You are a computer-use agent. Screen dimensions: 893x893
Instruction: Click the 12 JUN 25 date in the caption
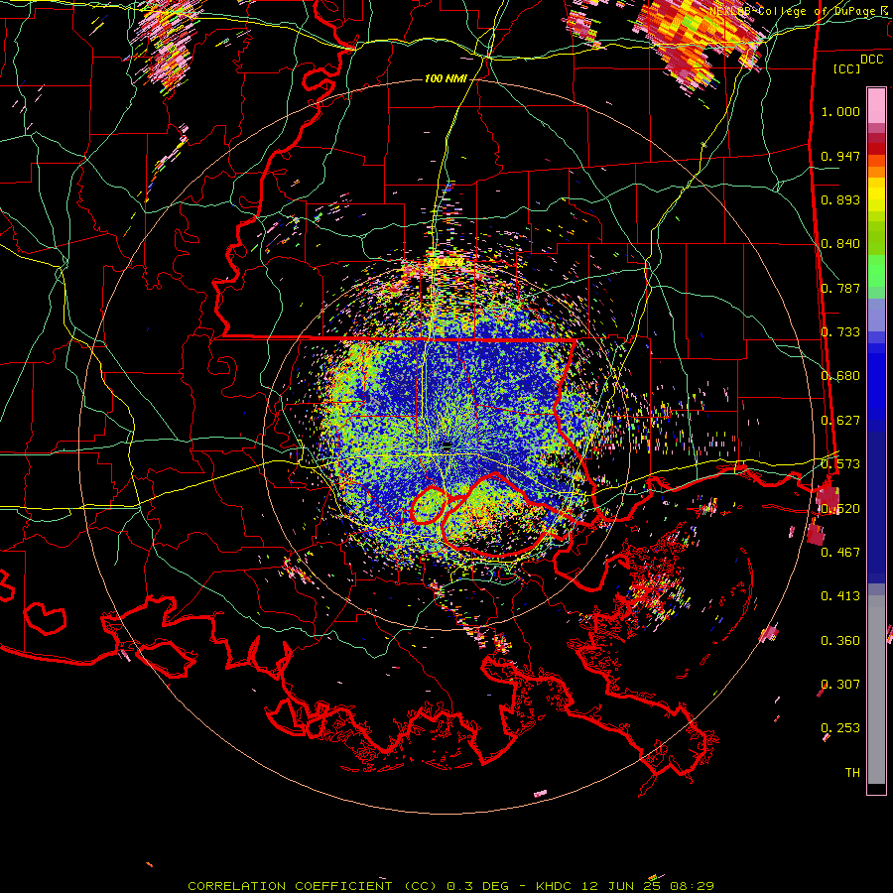click(x=621, y=886)
